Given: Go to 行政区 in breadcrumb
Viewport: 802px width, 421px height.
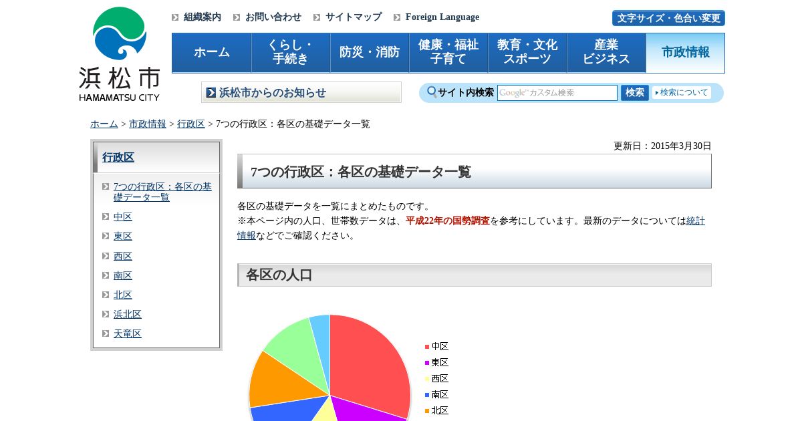Looking at the screenshot, I should (x=191, y=124).
